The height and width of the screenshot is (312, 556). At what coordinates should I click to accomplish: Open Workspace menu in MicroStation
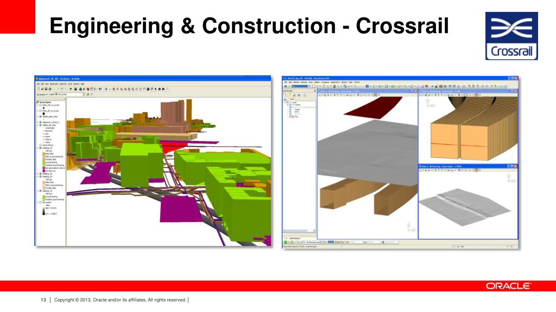coord(326,82)
